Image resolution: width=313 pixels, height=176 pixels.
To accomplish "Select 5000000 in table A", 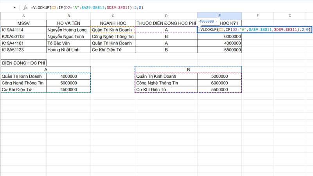I will pyautogui.click(x=68, y=83).
